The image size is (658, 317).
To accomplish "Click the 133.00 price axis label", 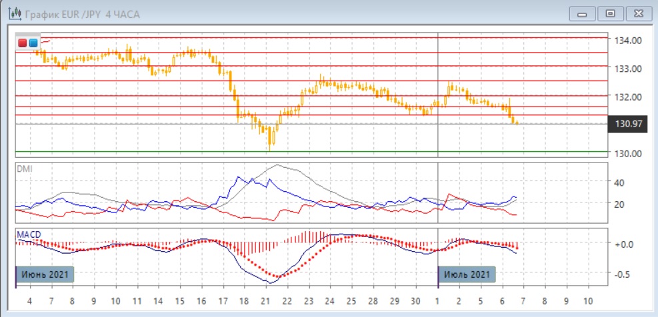I will pos(628,69).
